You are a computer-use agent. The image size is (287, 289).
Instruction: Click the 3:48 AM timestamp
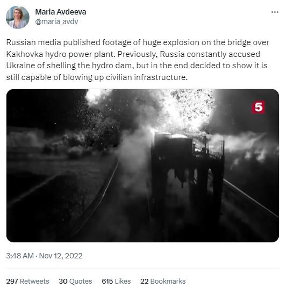(20, 256)
